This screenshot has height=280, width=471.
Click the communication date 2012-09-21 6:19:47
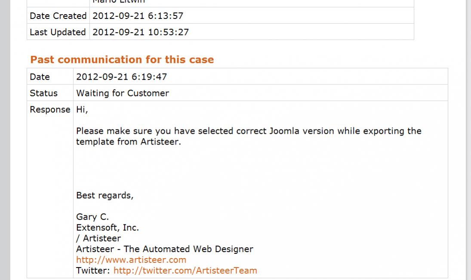(x=121, y=77)
